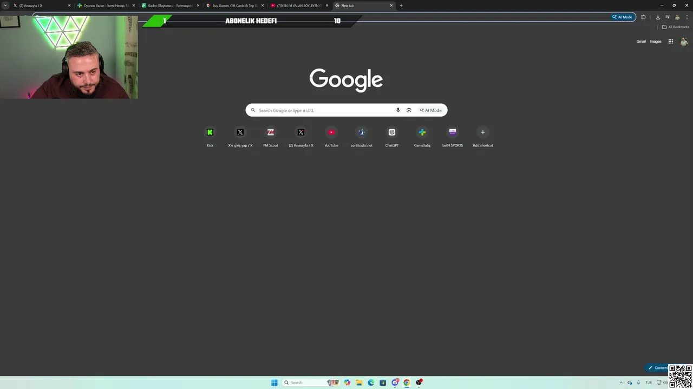Select the New tab tab
The height and width of the screenshot is (389, 693).
point(364,5)
